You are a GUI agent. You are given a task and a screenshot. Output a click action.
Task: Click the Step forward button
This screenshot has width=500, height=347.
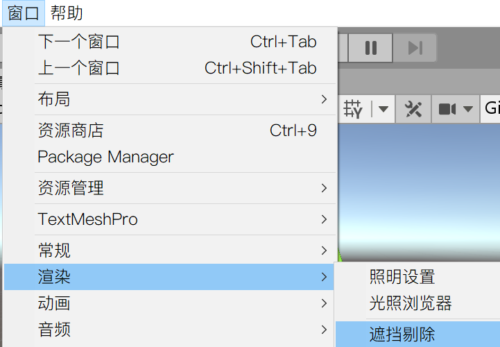pos(415,47)
